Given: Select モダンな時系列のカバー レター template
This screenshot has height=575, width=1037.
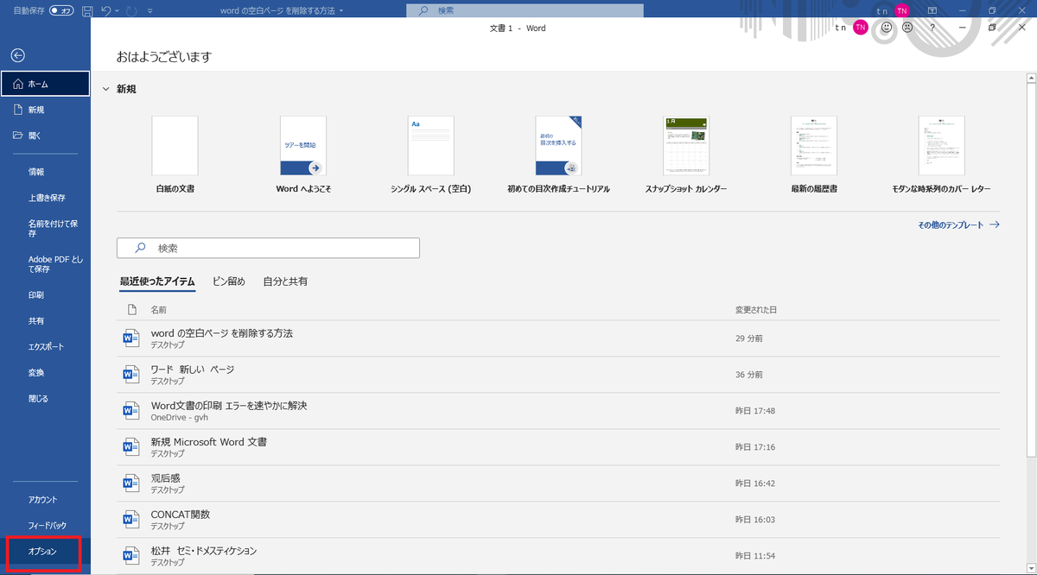Looking at the screenshot, I should [941, 146].
